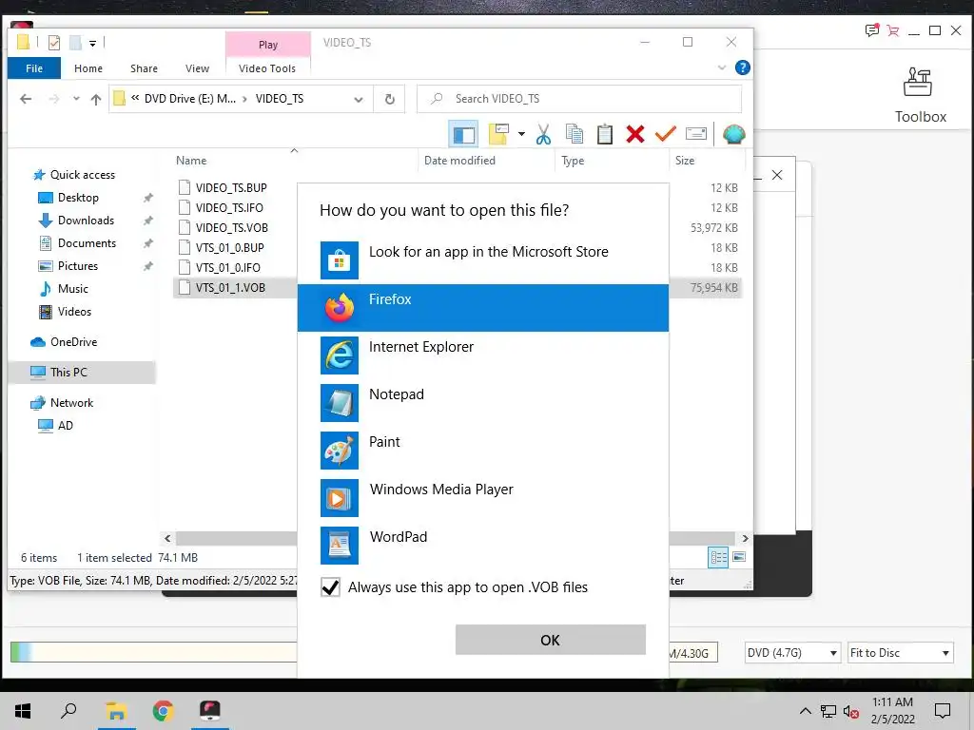The image size is (974, 730).
Task: Pick Notepad from the app list
Action: pos(482,403)
